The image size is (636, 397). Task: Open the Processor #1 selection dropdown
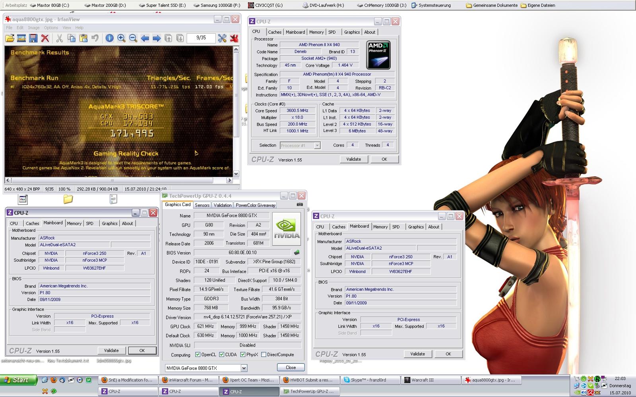[x=300, y=146]
